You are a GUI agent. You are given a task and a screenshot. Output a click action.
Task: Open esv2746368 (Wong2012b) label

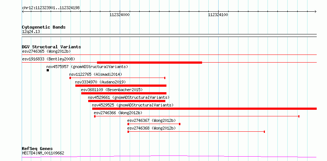151,128
